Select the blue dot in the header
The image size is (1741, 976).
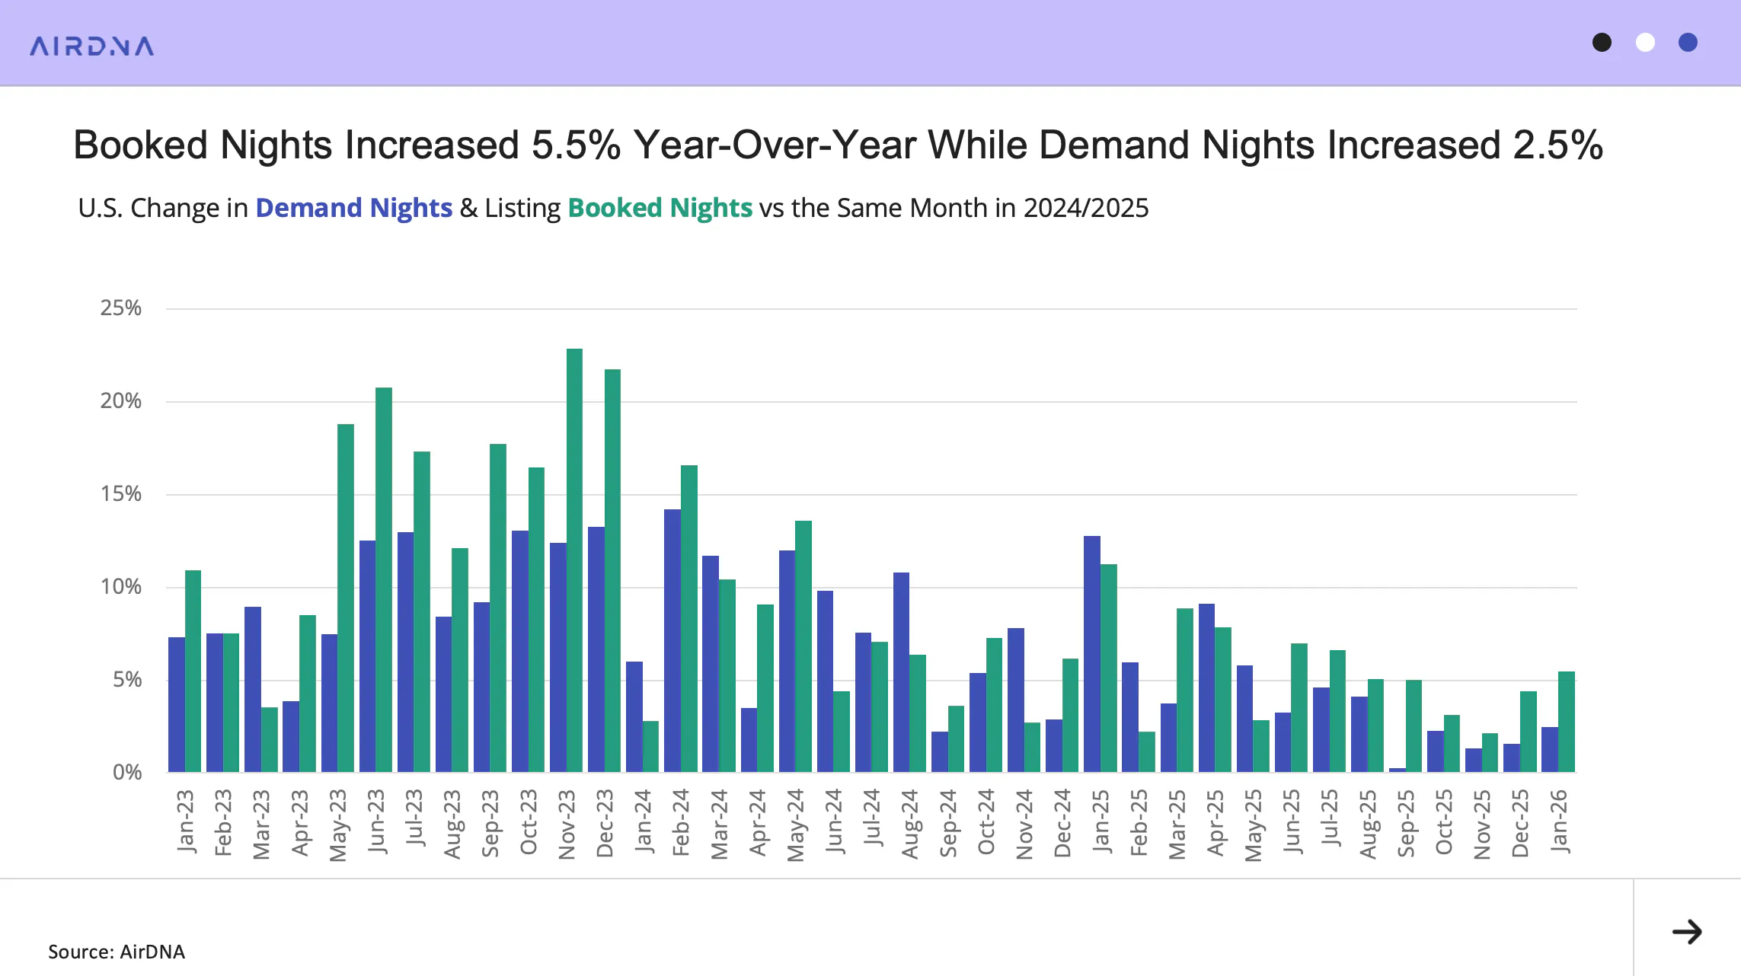point(1688,43)
